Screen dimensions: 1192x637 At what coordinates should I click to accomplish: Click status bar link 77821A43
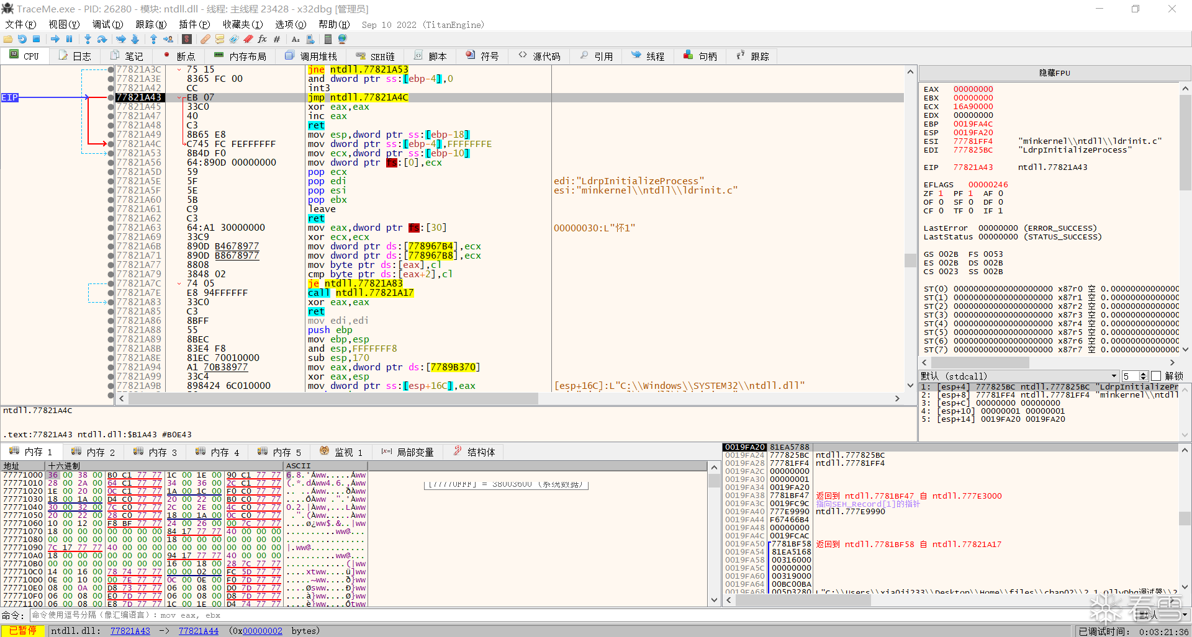click(130, 631)
